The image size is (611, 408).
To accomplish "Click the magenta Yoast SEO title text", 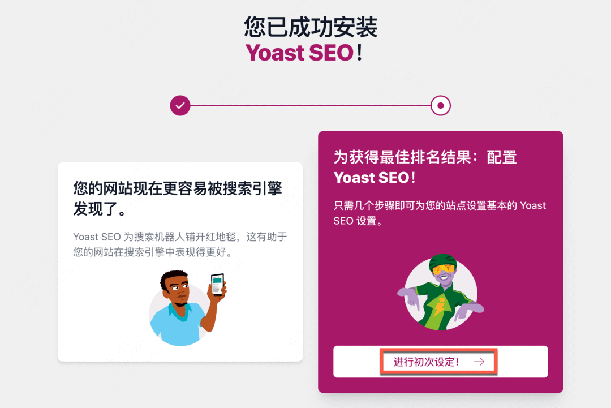I will pos(299,53).
